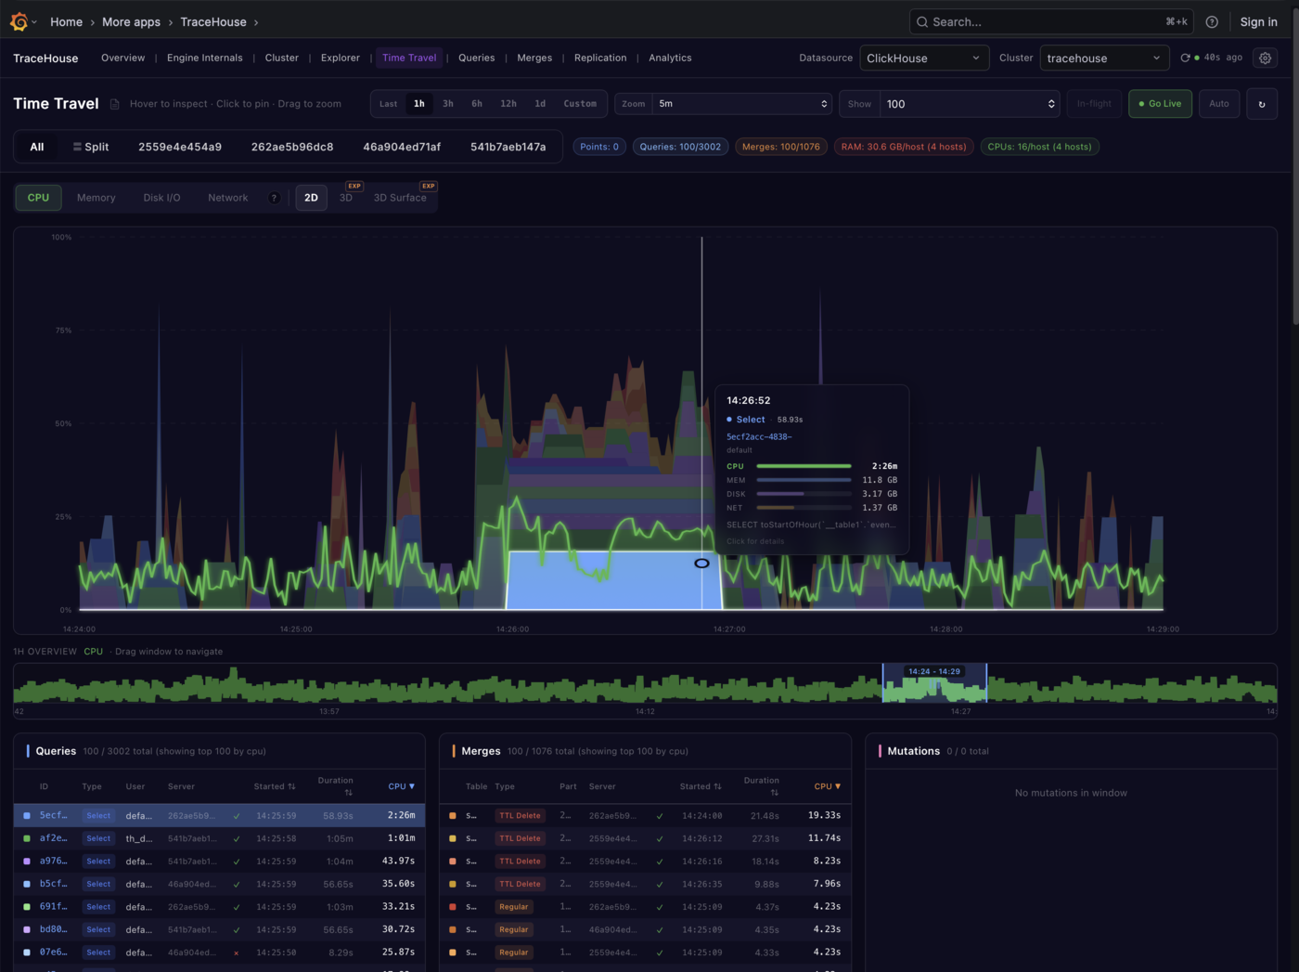1299x972 pixels.
Task: Select the Disk I/O metric tab
Action: point(161,198)
